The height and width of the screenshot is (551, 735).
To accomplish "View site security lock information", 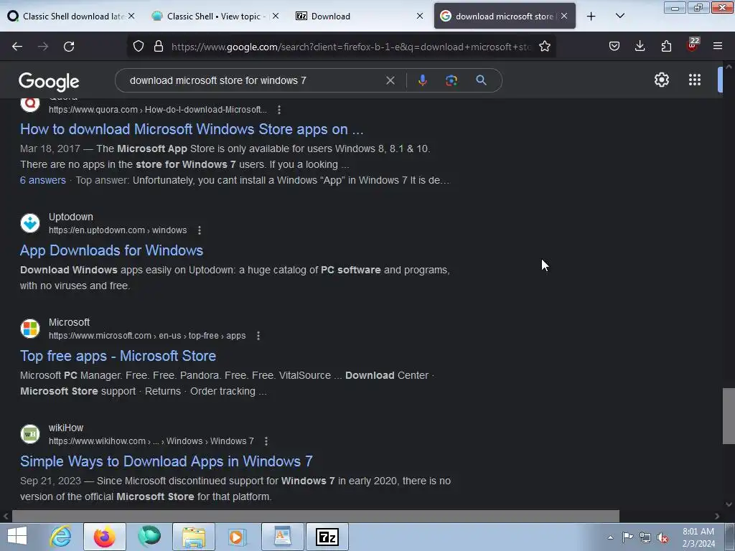I will 159,47.
